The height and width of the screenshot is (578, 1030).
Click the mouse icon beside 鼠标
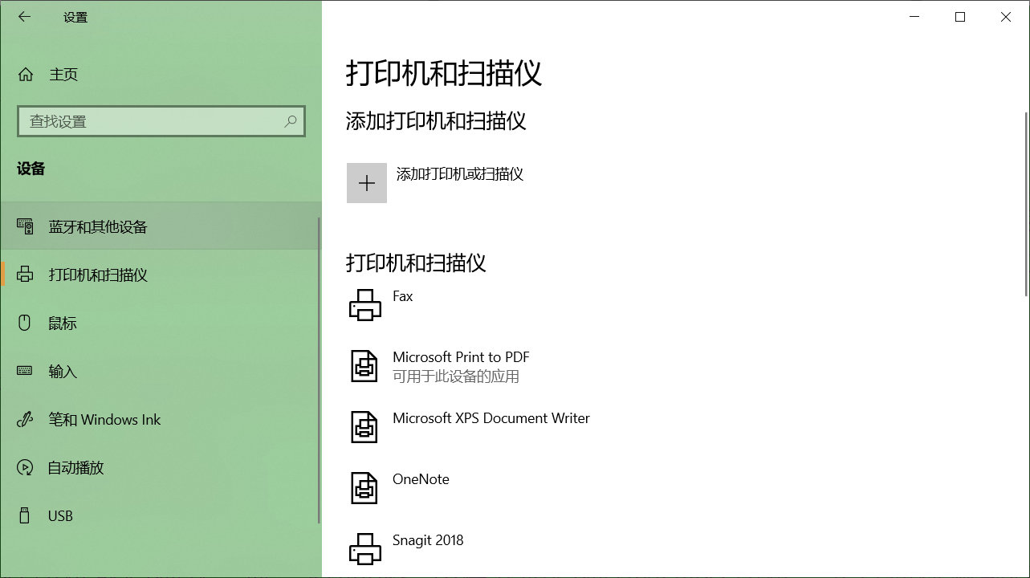click(24, 323)
